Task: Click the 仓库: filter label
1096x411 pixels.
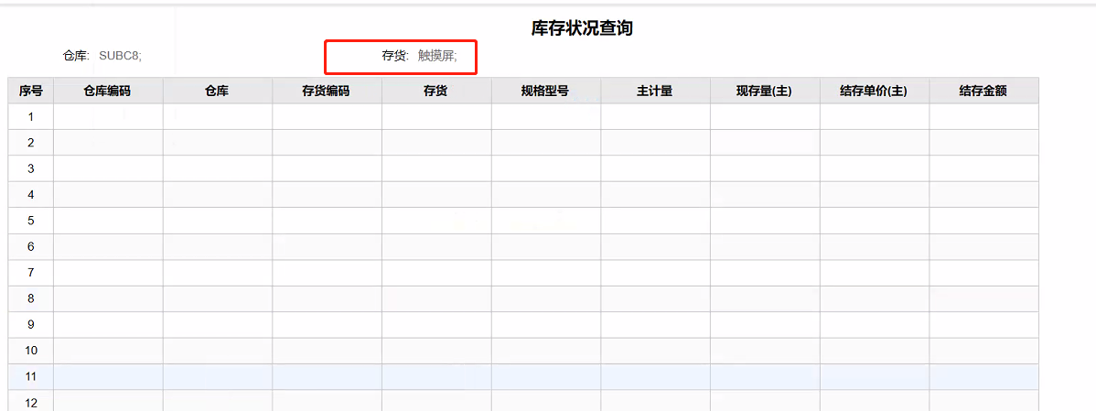Action: [76, 56]
